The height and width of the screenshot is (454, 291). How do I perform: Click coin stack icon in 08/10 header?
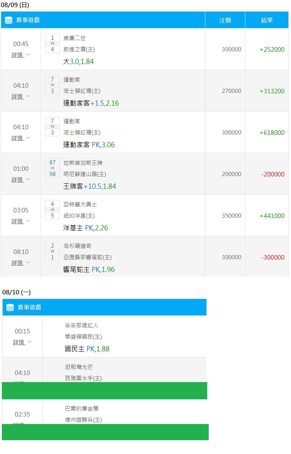pyautogui.click(x=10, y=308)
